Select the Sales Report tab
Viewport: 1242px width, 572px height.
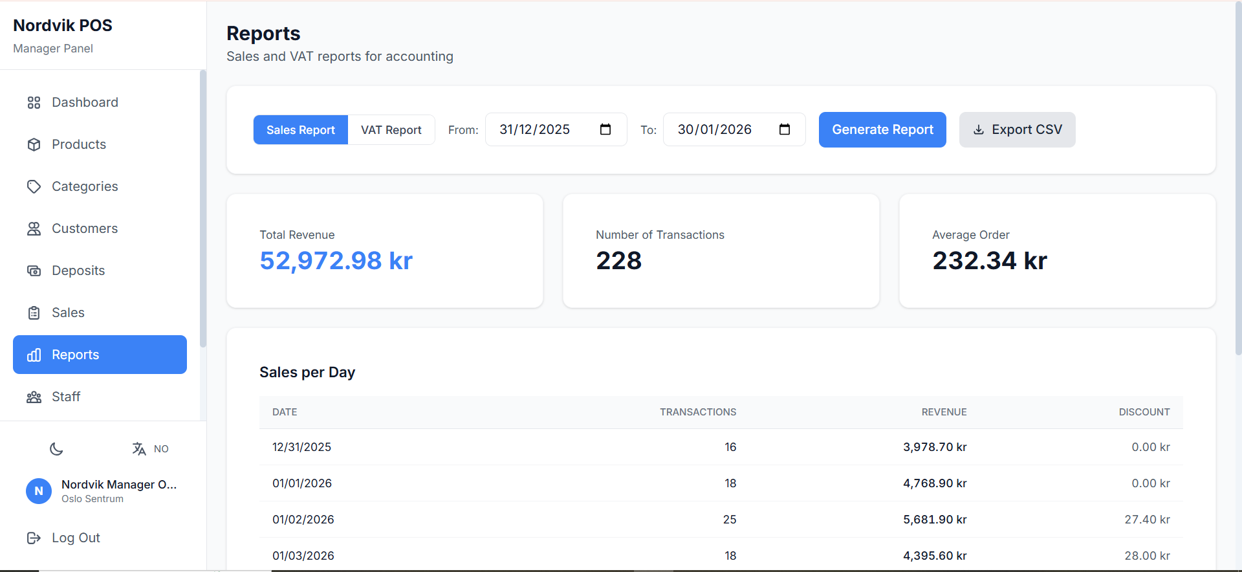pyautogui.click(x=300, y=130)
